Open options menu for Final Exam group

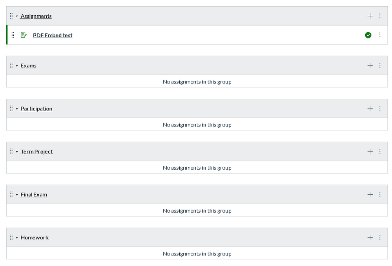point(380,195)
